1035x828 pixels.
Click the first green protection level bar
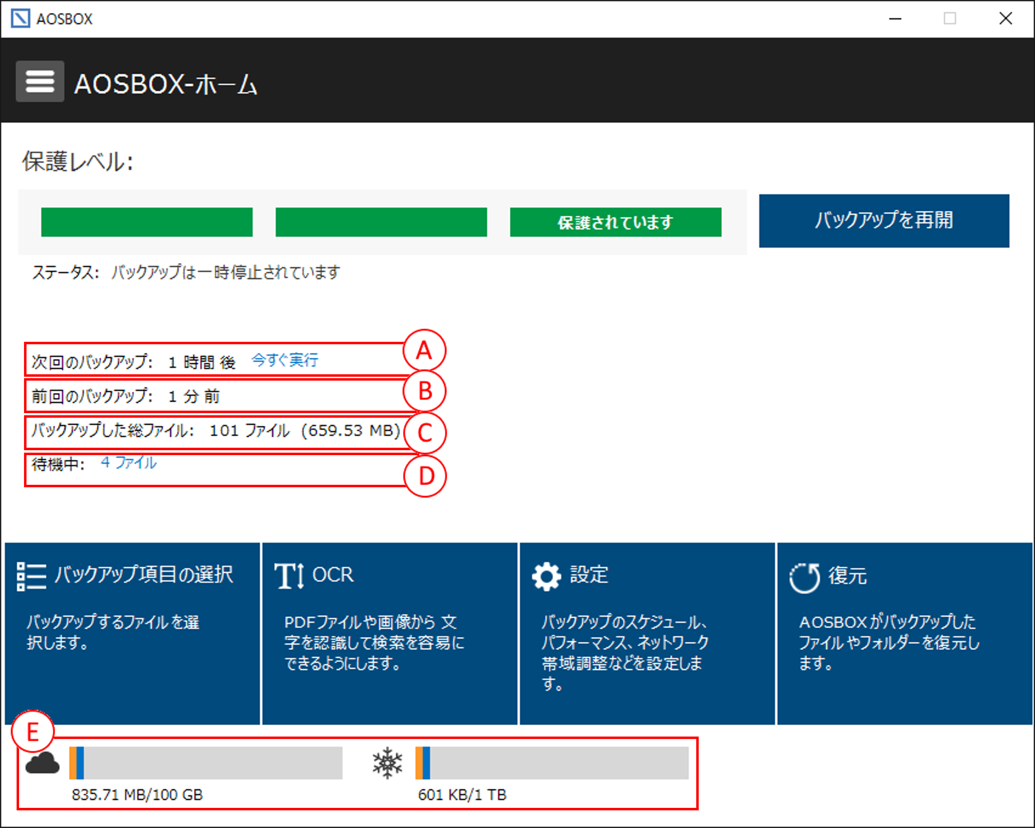click(x=147, y=222)
